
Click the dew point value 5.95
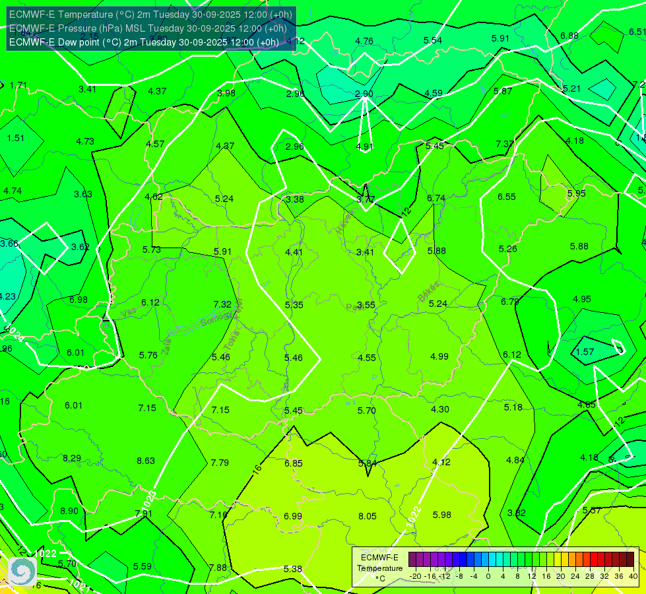576,193
